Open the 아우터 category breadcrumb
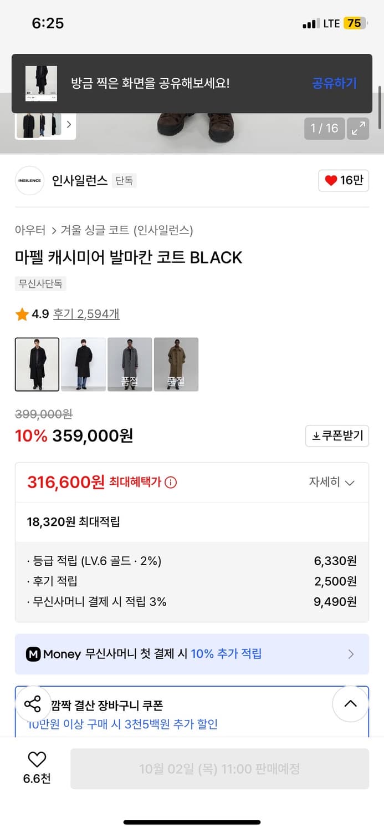The height and width of the screenshot is (832, 384). point(30,230)
